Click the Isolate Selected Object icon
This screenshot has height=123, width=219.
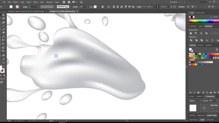pos(188,7)
